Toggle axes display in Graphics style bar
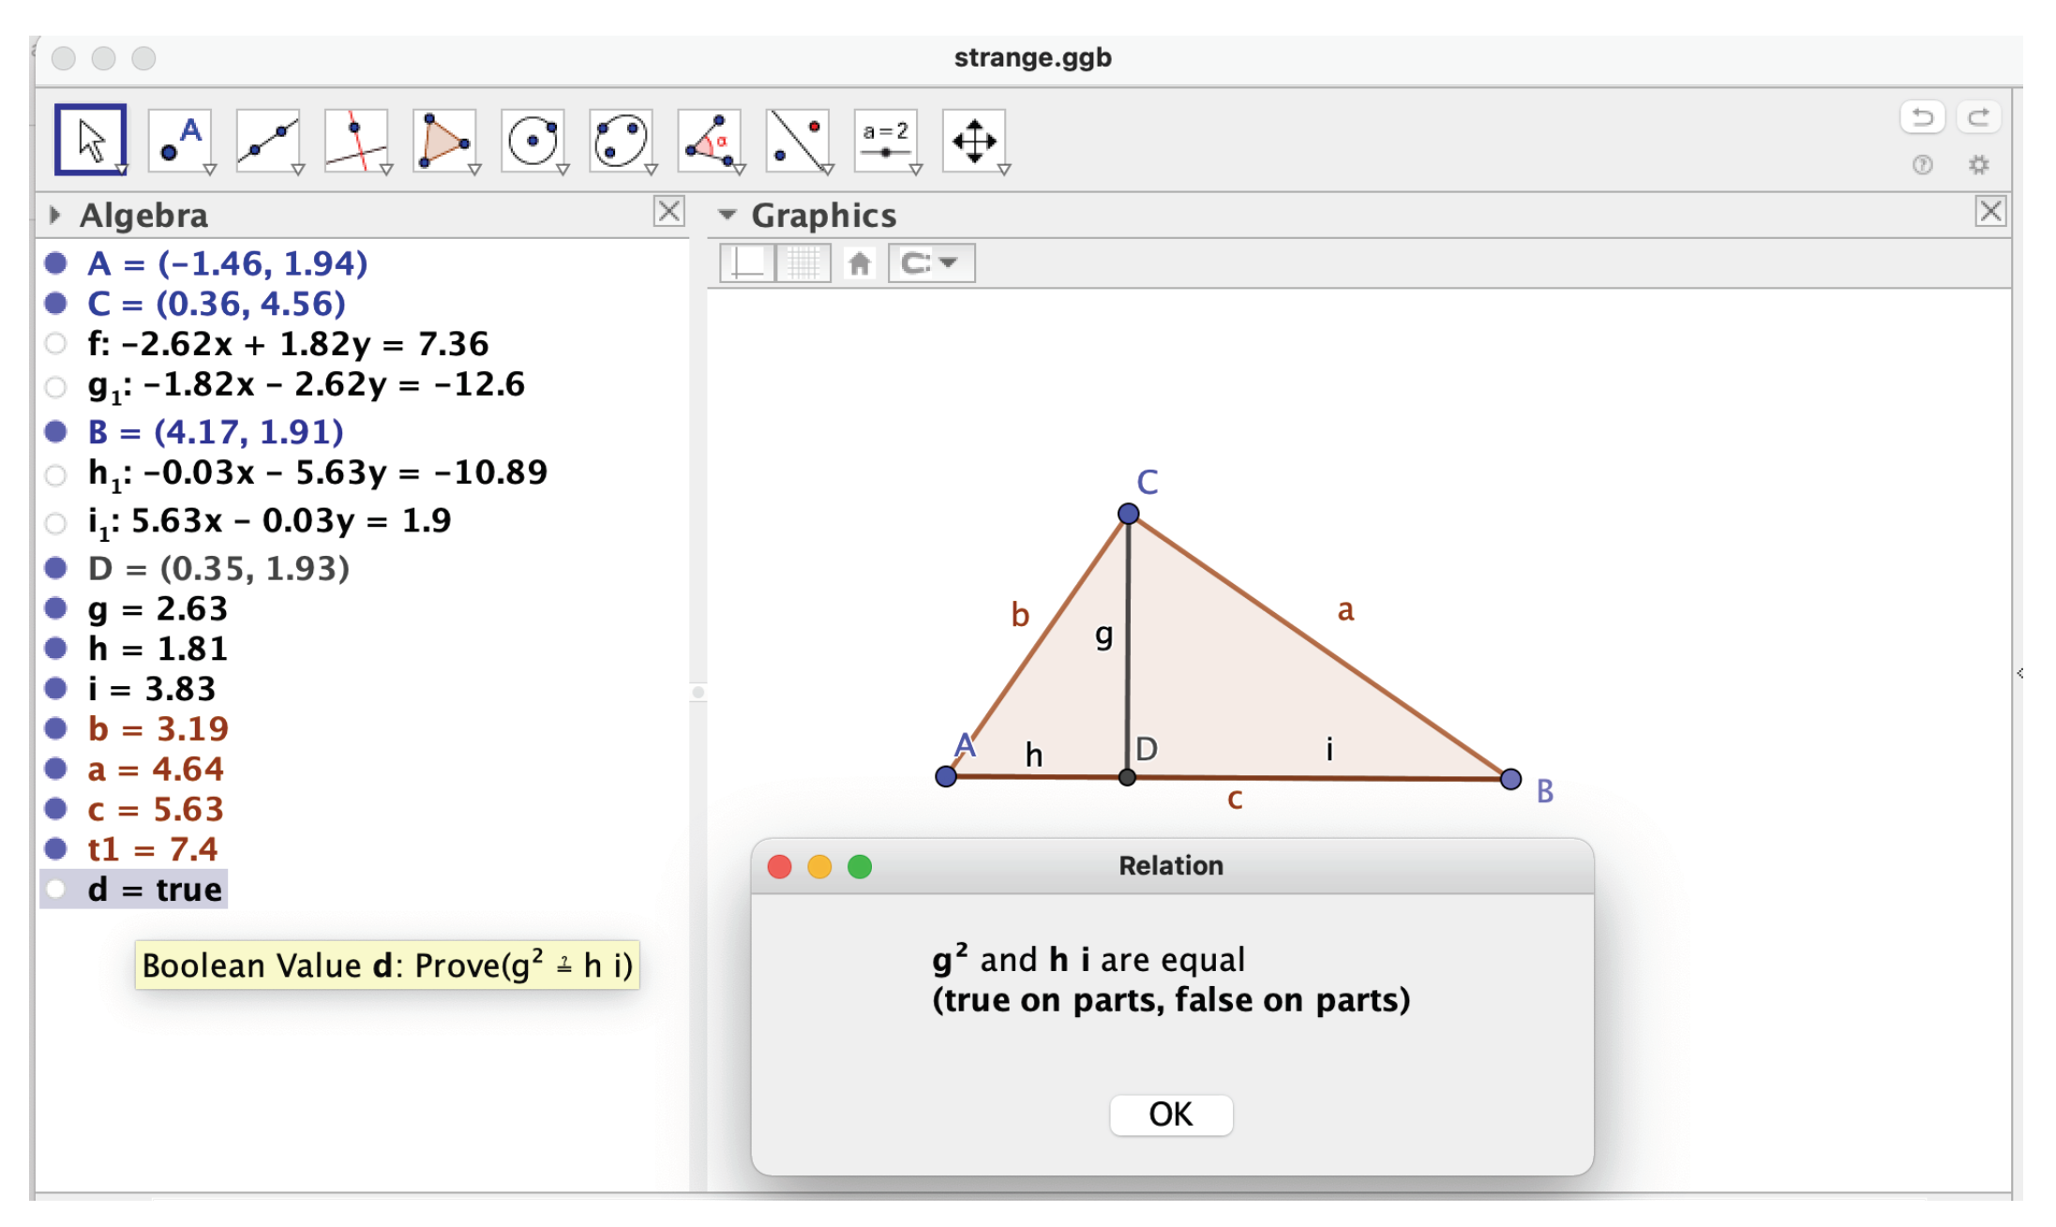Screen dimensions: 2056x1227 (747, 262)
